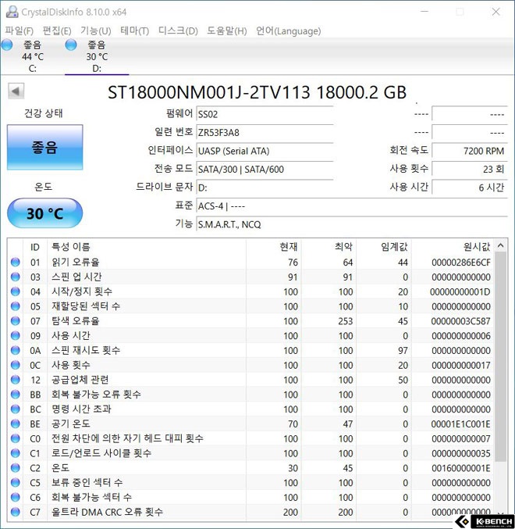Click status icon for row BB 회복 불가능 오류 횟수
Viewport: 515px width, 529px height.
pyautogui.click(x=16, y=395)
